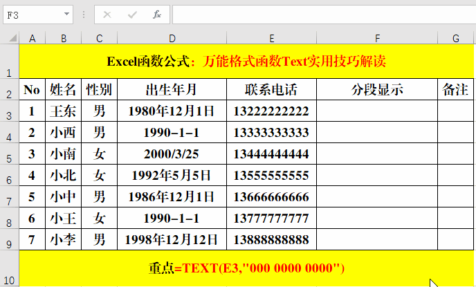This screenshot has height=287, width=476.
Task: Click the '姓名' header cell
Action: (64, 89)
